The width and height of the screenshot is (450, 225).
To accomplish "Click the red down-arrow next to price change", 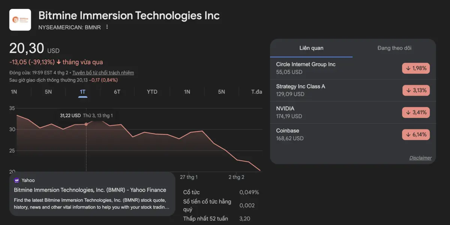I will (x=59, y=62).
